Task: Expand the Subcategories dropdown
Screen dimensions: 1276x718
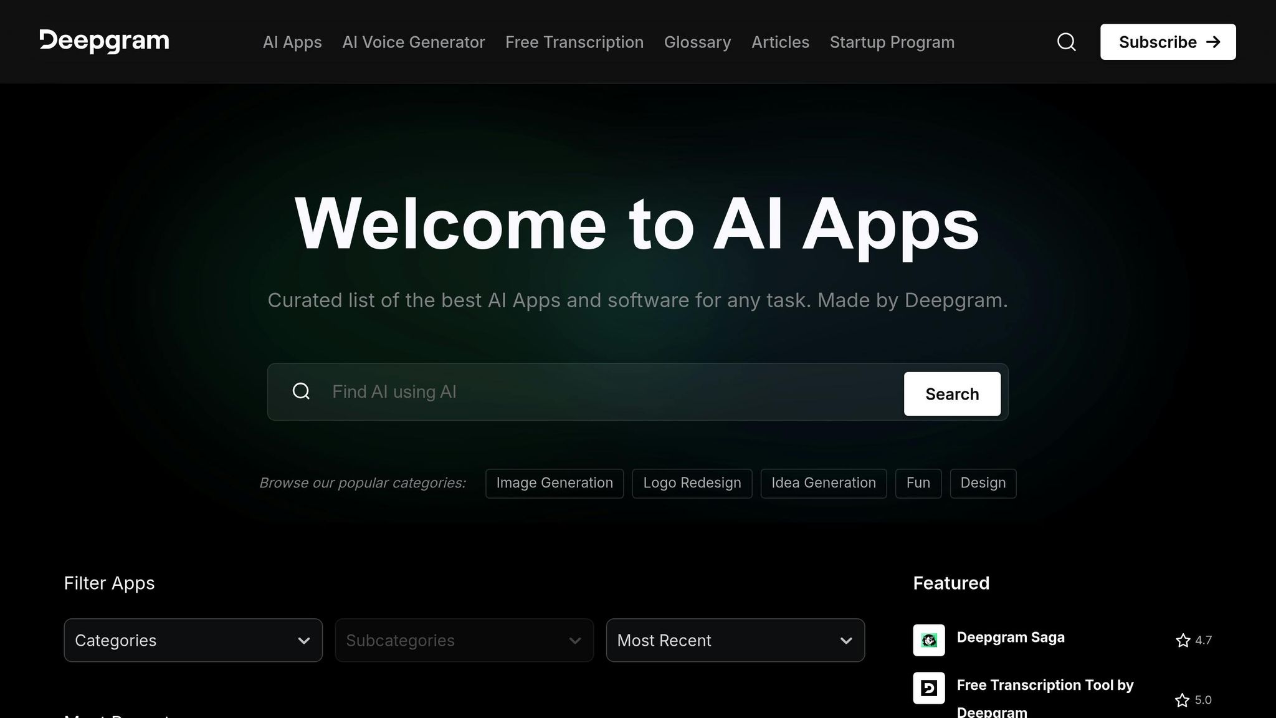Action: coord(464,640)
